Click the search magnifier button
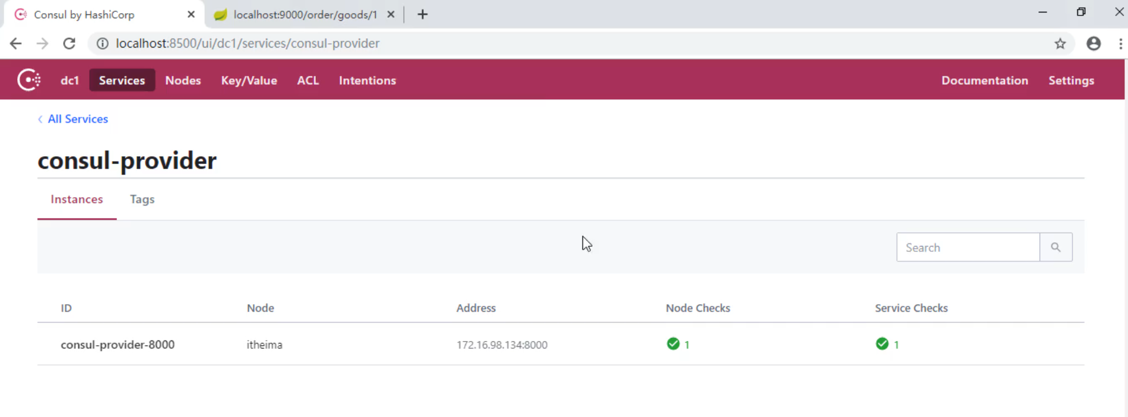 click(x=1056, y=247)
